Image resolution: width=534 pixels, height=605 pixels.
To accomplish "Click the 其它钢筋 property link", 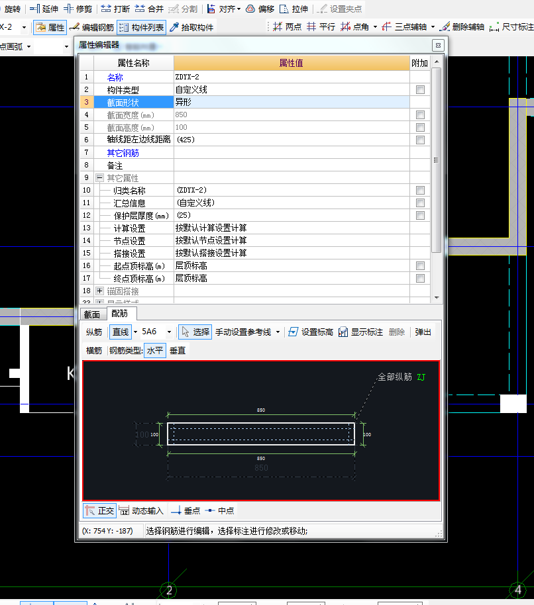I will click(123, 153).
